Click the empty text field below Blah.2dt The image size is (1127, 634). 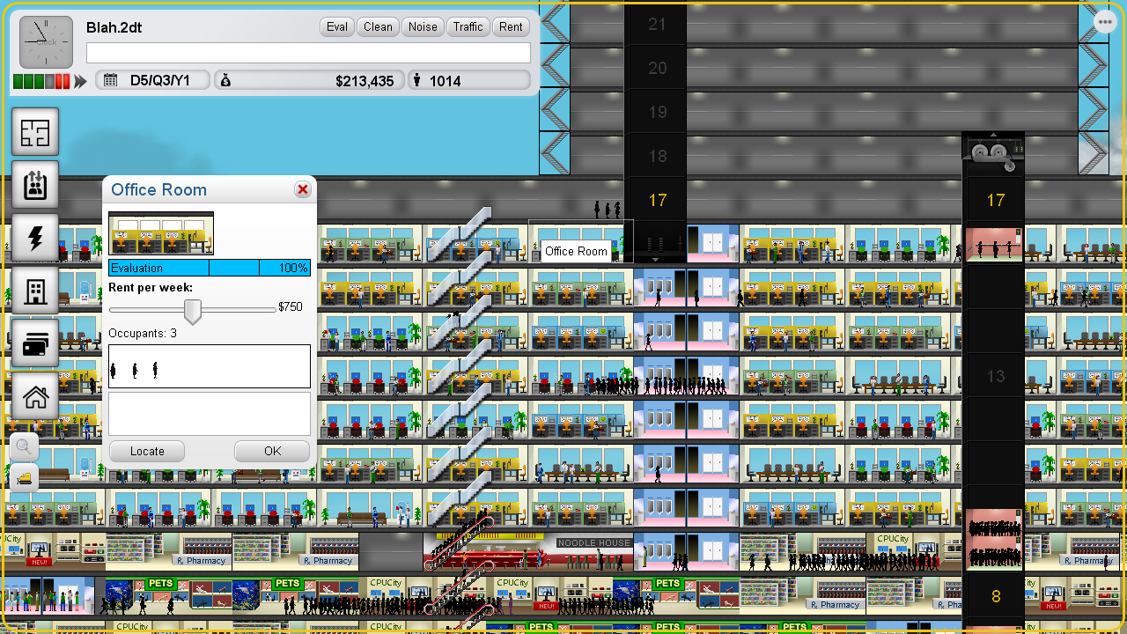coord(308,54)
